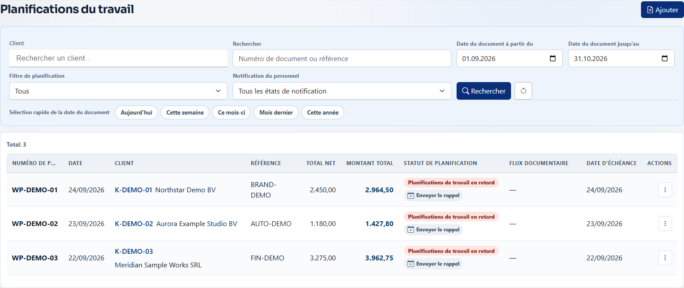Click the Rechercher search button
This screenshot has height=288, width=684.
tap(484, 91)
